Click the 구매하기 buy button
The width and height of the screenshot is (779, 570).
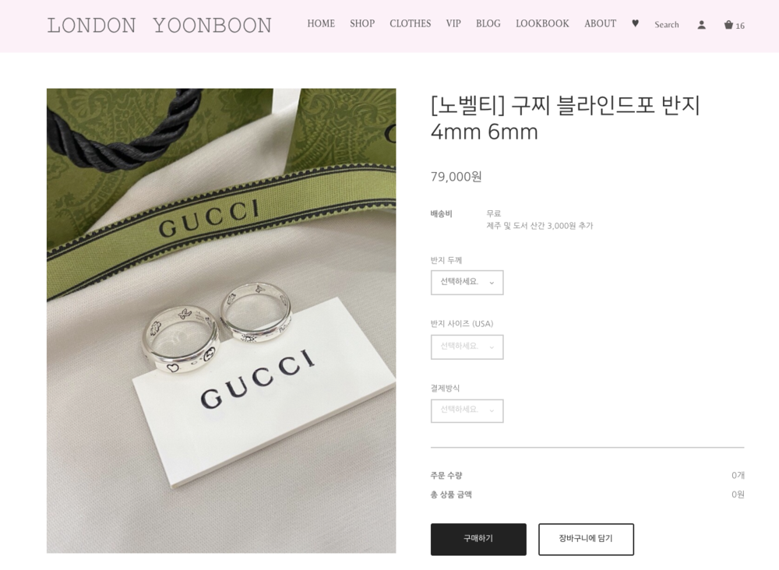pyautogui.click(x=478, y=539)
